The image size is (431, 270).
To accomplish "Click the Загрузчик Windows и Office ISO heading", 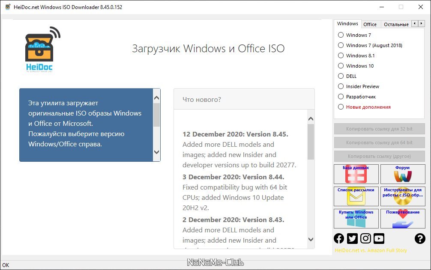I will tap(208, 49).
